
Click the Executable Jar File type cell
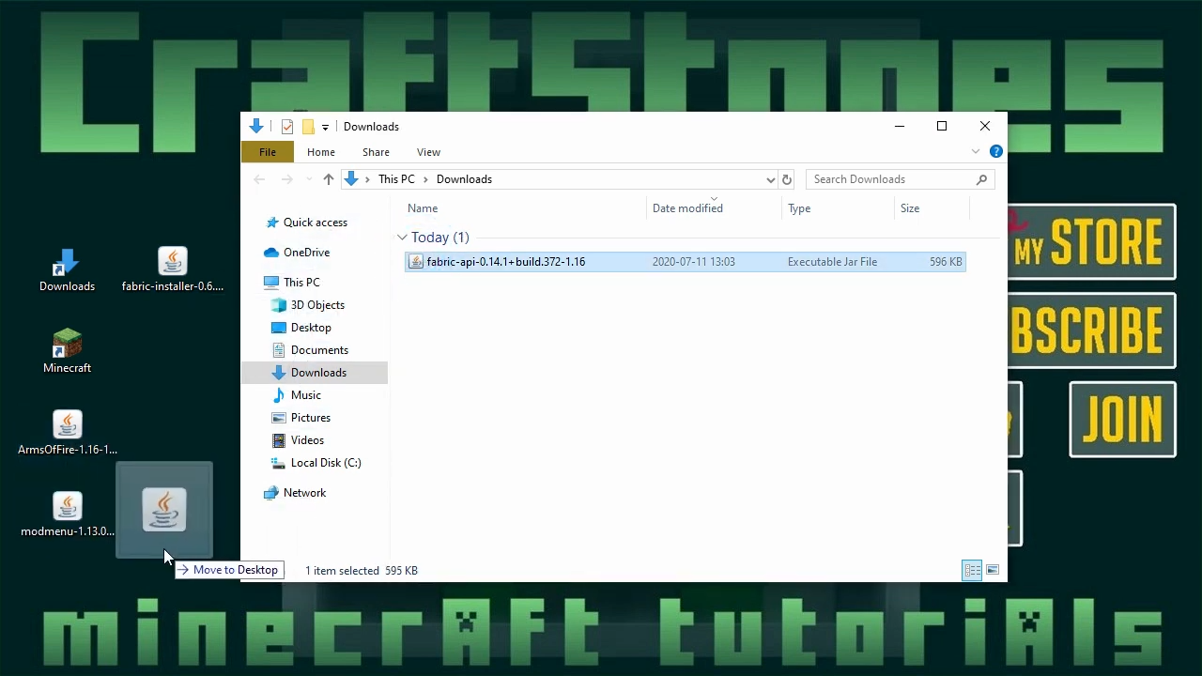(x=832, y=262)
